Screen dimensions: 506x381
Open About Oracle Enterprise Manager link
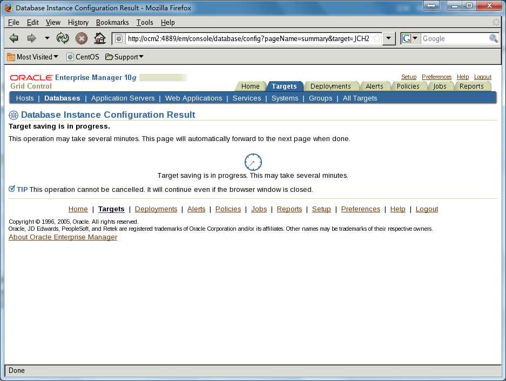coord(63,237)
